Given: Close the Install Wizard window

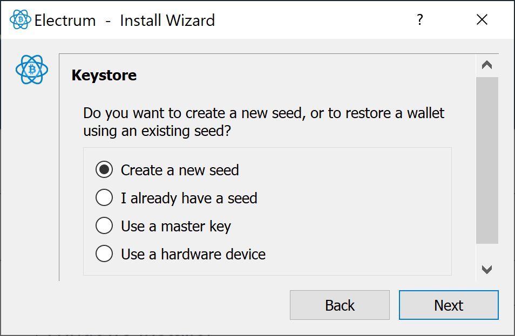Looking at the screenshot, I should [482, 20].
